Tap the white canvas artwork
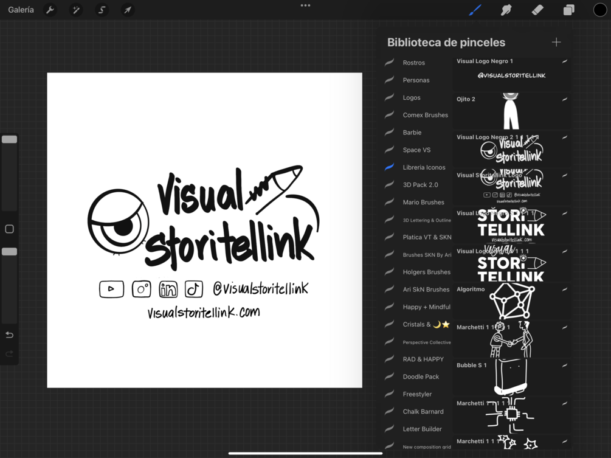Screen dimensions: 611x458 click(x=204, y=230)
